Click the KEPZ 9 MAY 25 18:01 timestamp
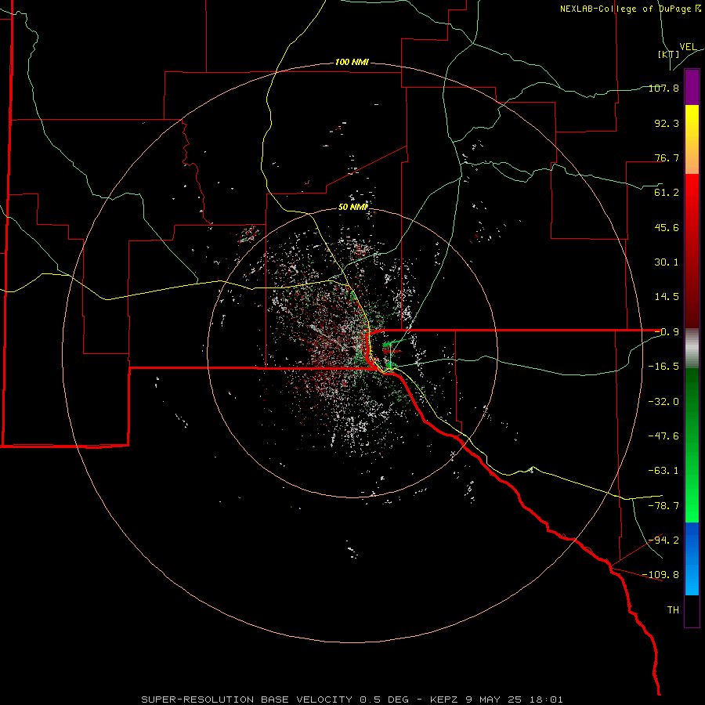The height and width of the screenshot is (705, 705). pos(497,700)
